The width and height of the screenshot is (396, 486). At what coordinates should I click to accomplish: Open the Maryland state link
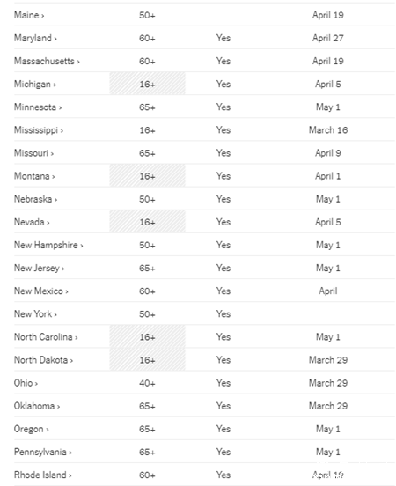pyautogui.click(x=35, y=38)
